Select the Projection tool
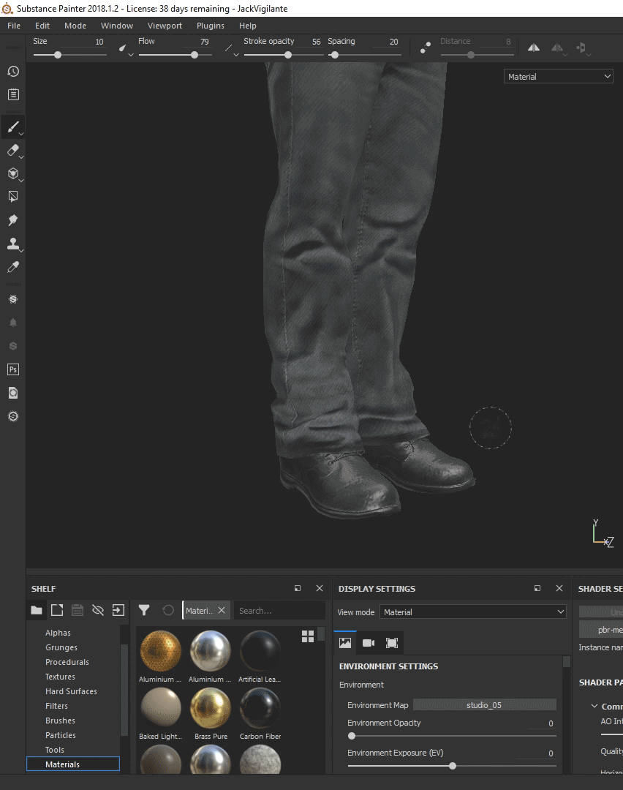Image resolution: width=623 pixels, height=790 pixels. 12,173
